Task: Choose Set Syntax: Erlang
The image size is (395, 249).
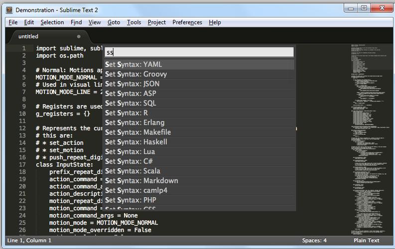Action: click(x=200, y=123)
